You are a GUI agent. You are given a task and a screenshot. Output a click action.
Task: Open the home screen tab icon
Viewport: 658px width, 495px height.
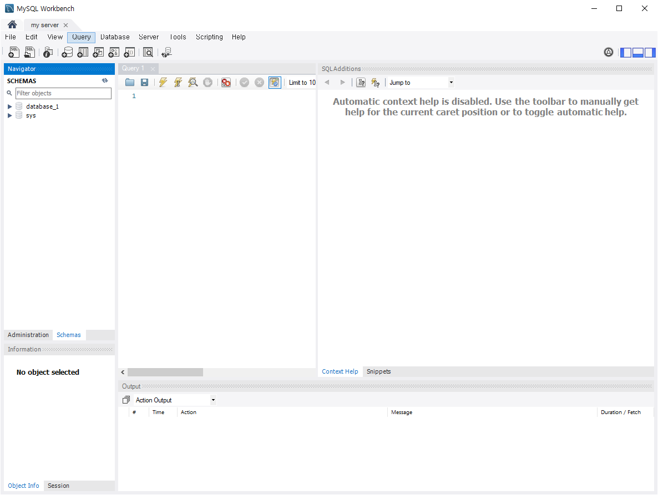click(x=12, y=25)
